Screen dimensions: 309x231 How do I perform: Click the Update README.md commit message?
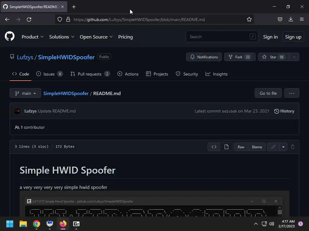tap(57, 111)
